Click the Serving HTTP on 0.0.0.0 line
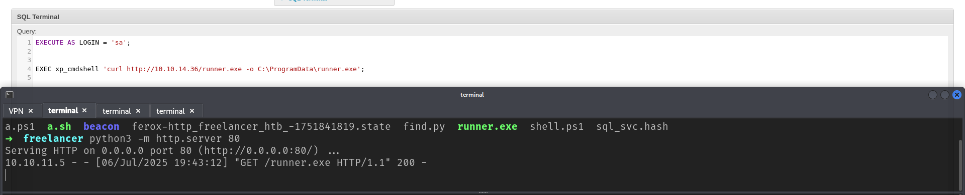 tap(172, 151)
